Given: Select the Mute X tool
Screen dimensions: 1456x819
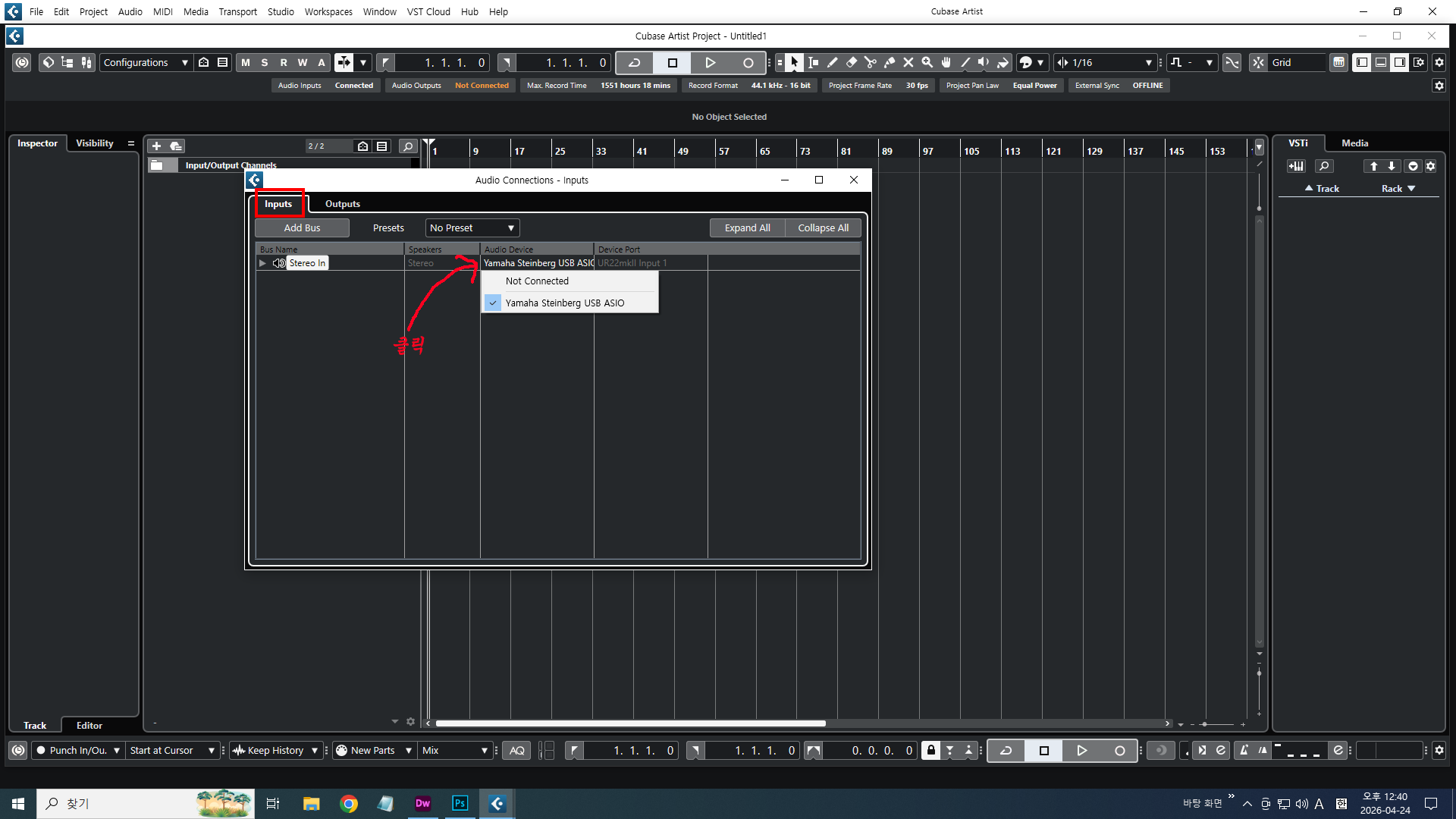Looking at the screenshot, I should pos(908,62).
